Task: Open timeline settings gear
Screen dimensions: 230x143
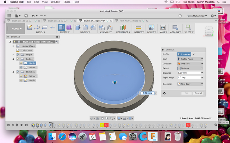Action: (216, 125)
